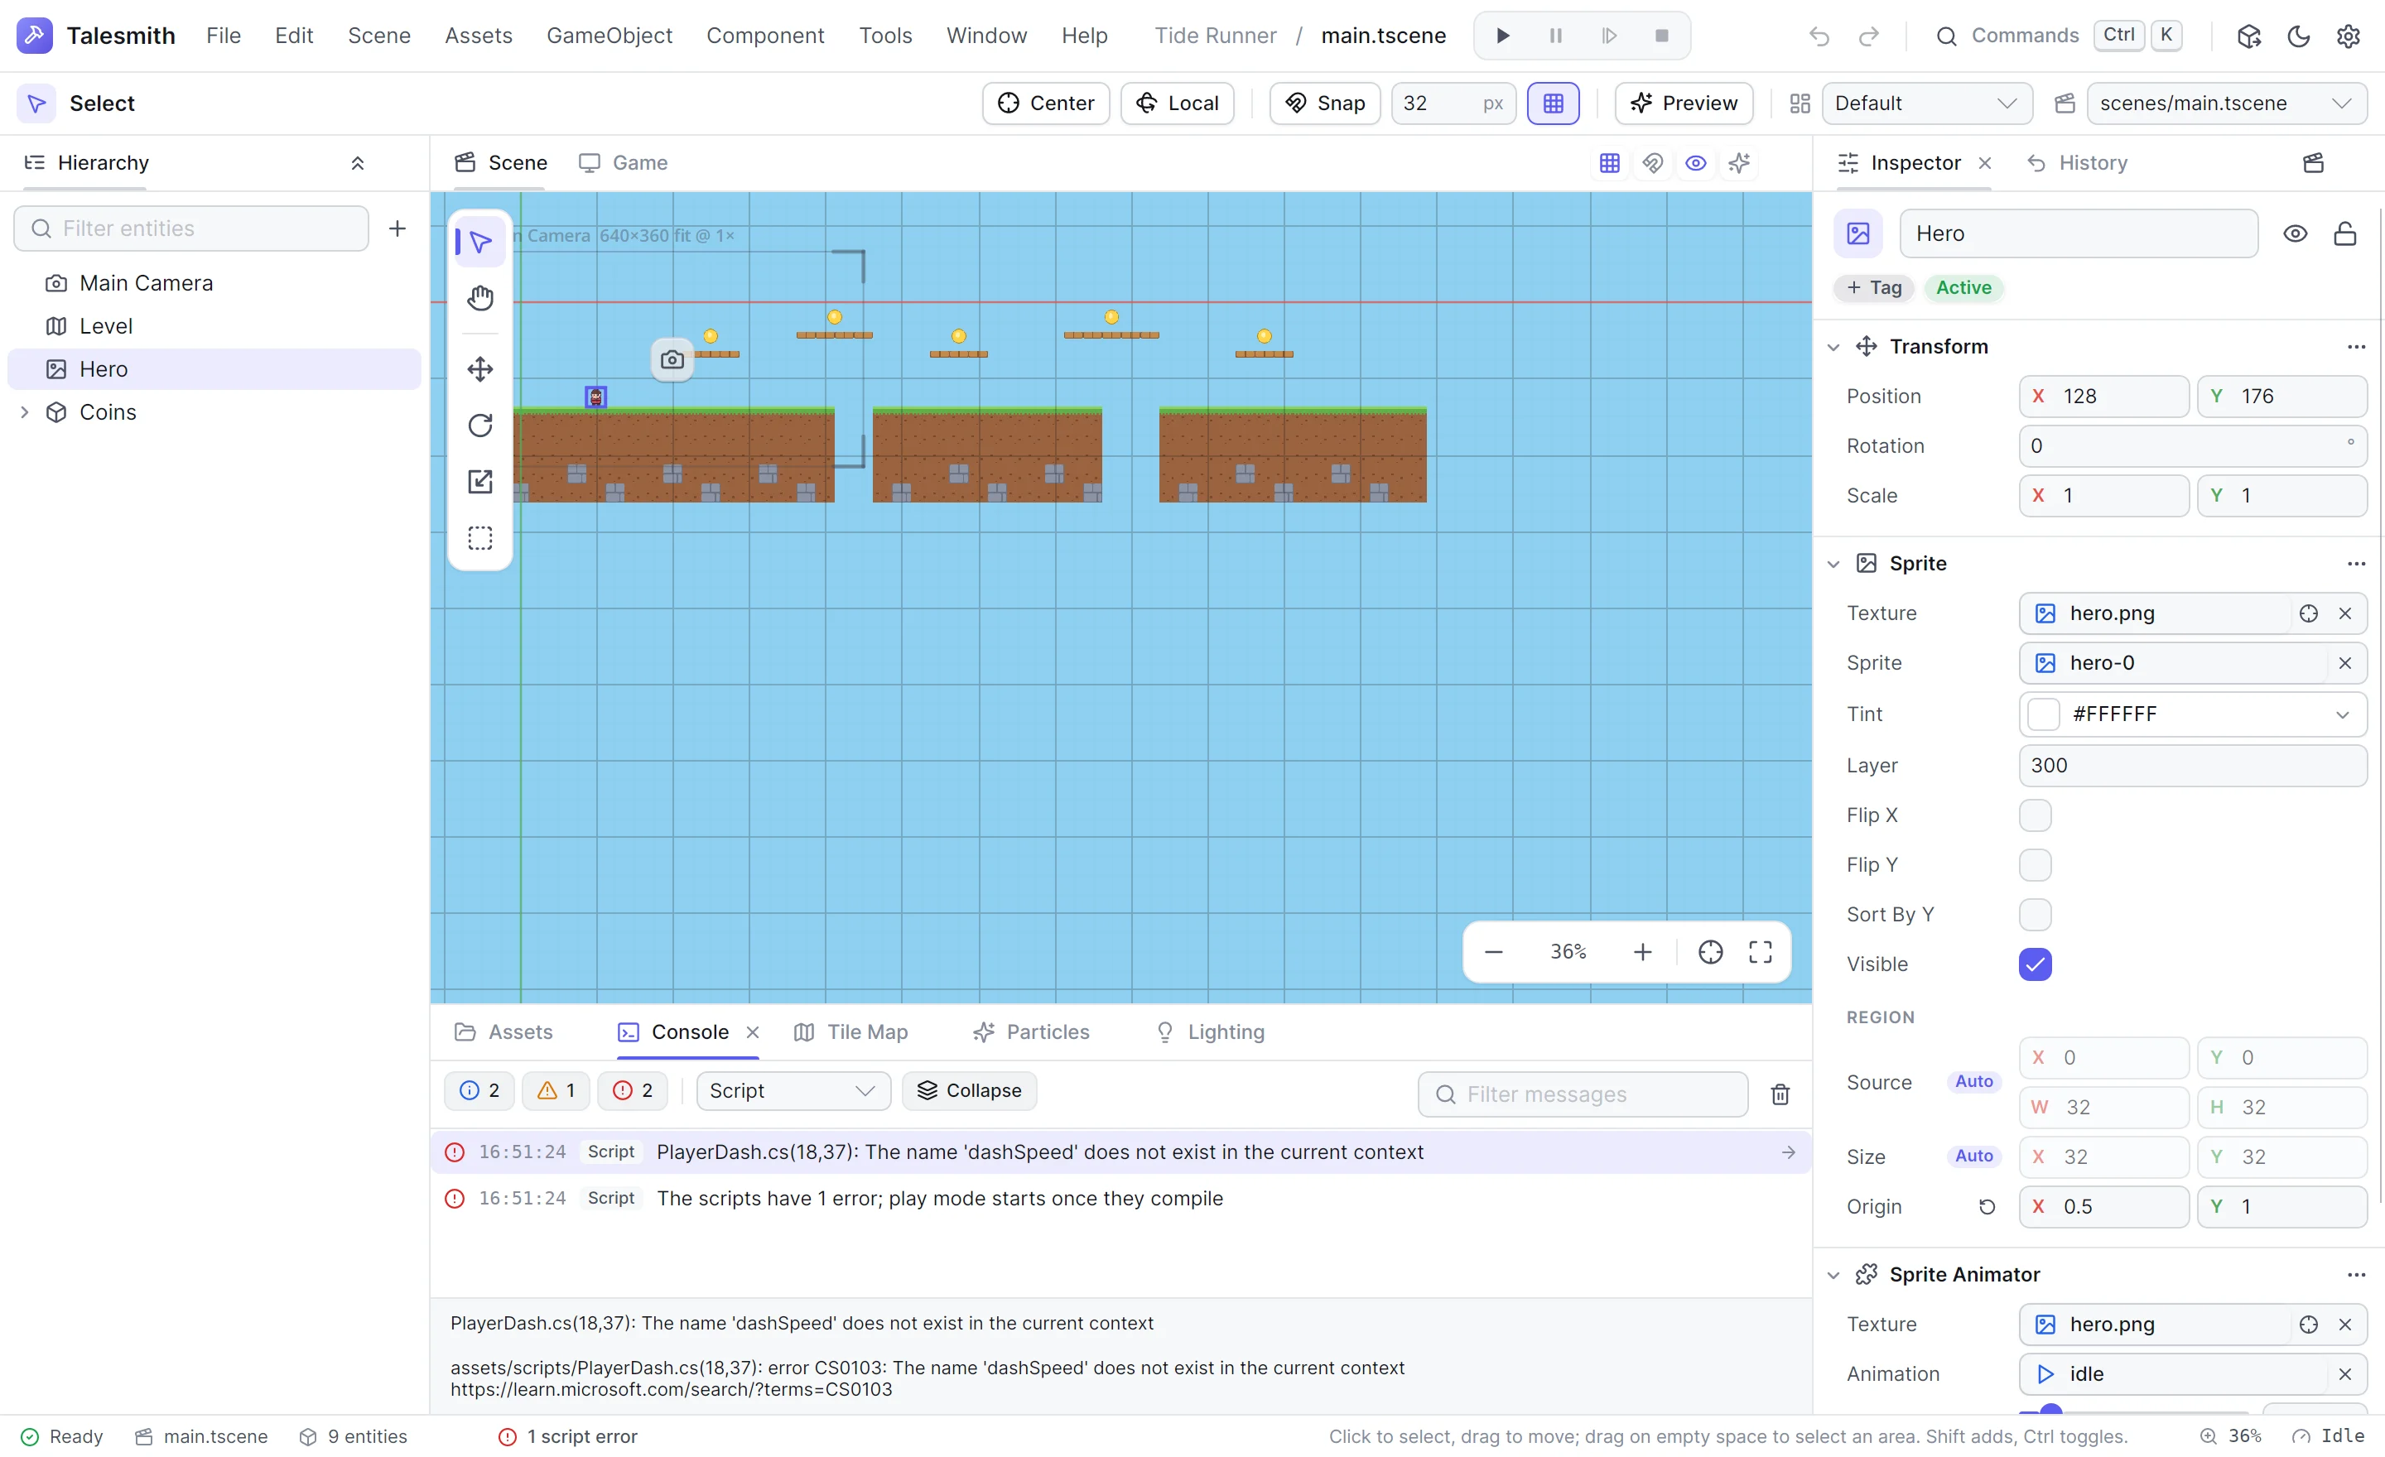The height and width of the screenshot is (1457, 2385).
Task: Open the GameObject menu
Action: tap(609, 36)
